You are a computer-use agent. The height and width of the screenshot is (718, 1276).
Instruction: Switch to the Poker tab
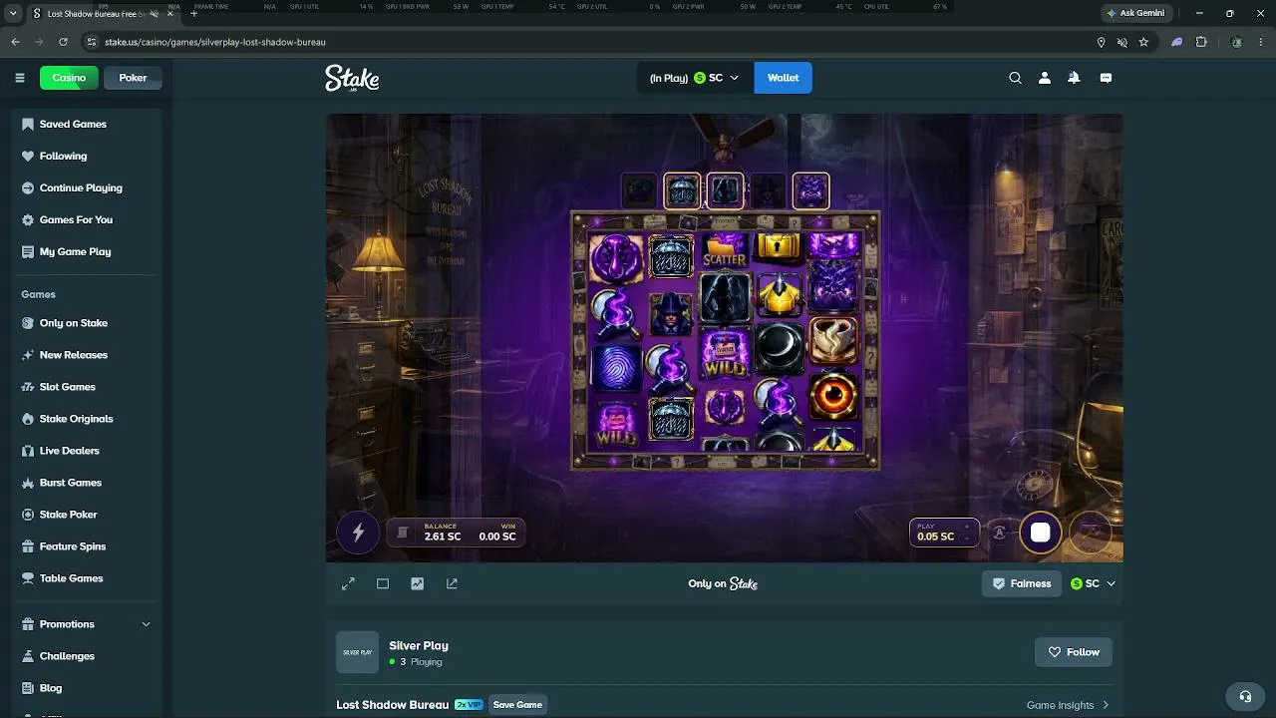point(133,78)
